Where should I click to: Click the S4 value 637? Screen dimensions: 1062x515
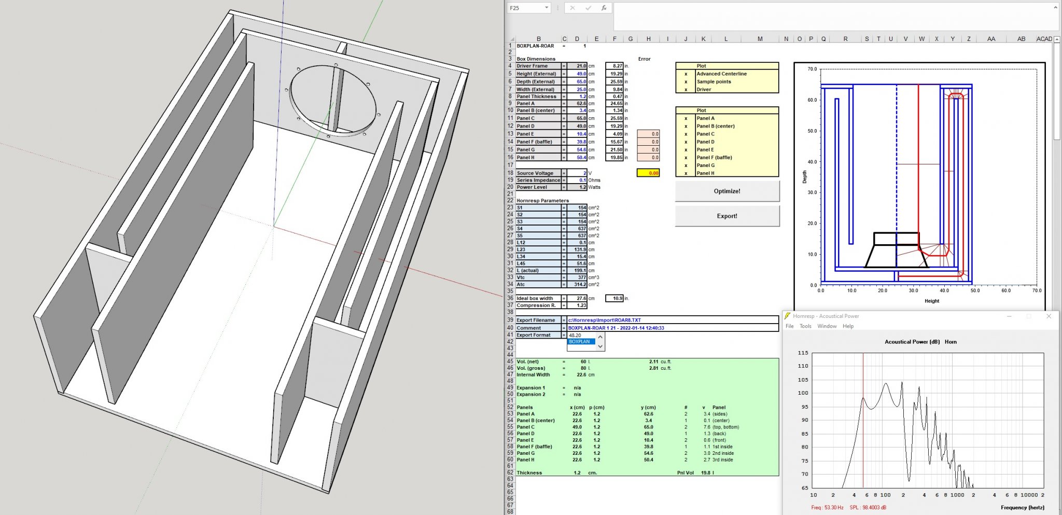point(577,228)
